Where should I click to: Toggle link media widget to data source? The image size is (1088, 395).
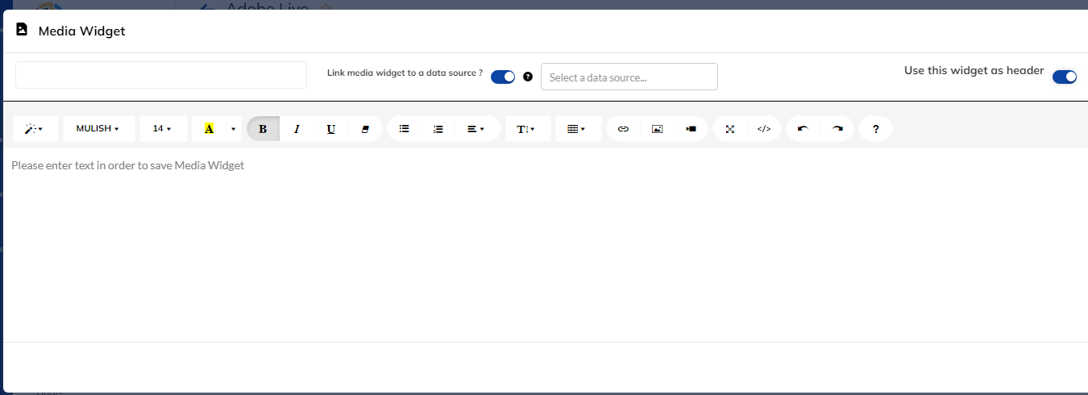coord(503,77)
